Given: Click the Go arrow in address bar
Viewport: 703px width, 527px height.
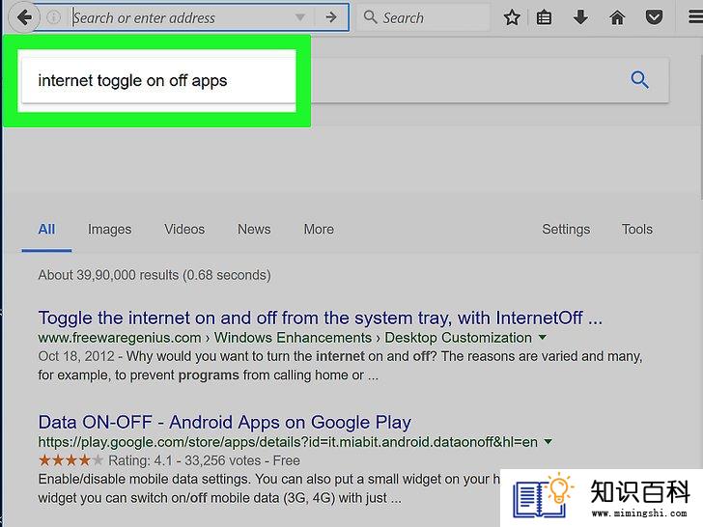Looking at the screenshot, I should pyautogui.click(x=331, y=17).
